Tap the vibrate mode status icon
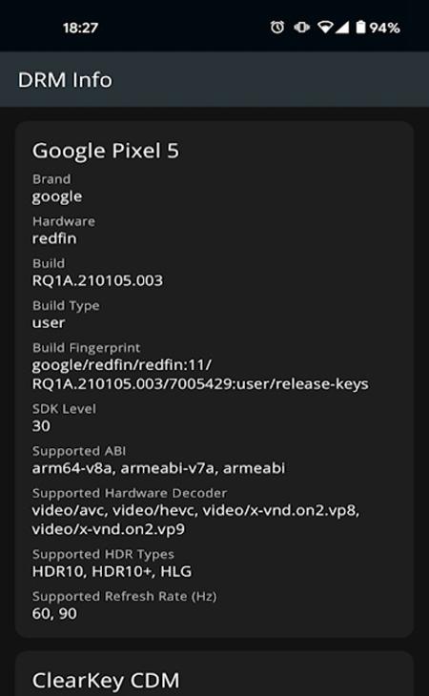Viewport: 429px width, 696px height. click(x=301, y=28)
